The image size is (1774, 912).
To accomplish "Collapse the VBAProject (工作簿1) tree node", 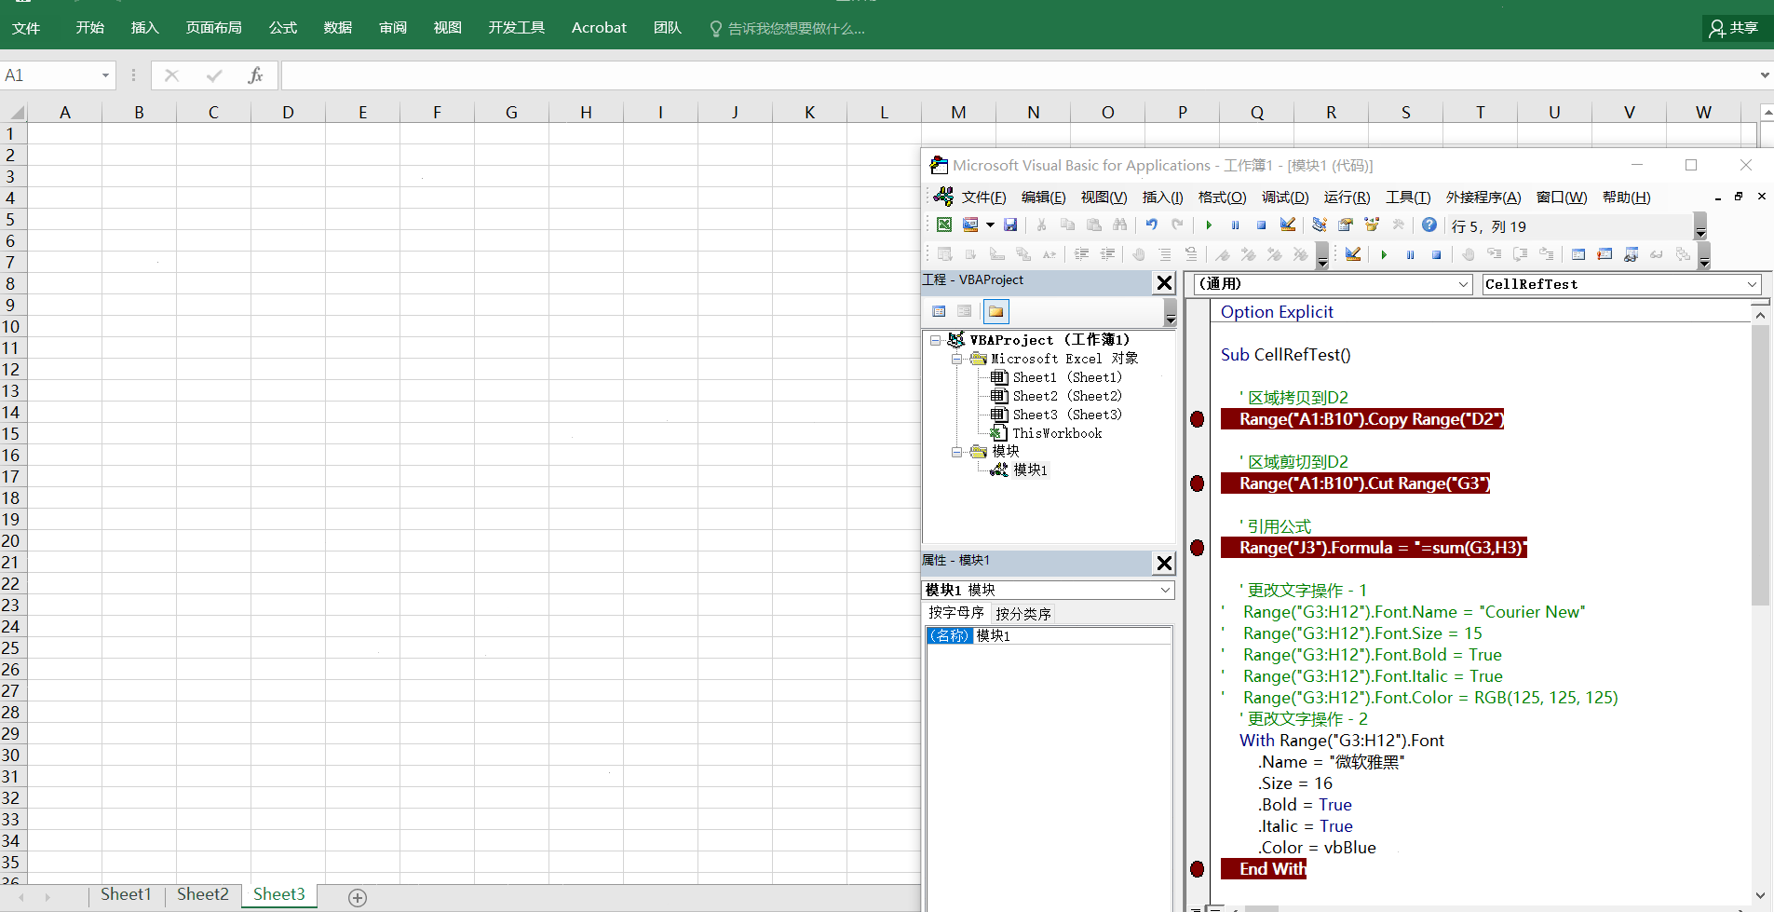I will (x=935, y=340).
